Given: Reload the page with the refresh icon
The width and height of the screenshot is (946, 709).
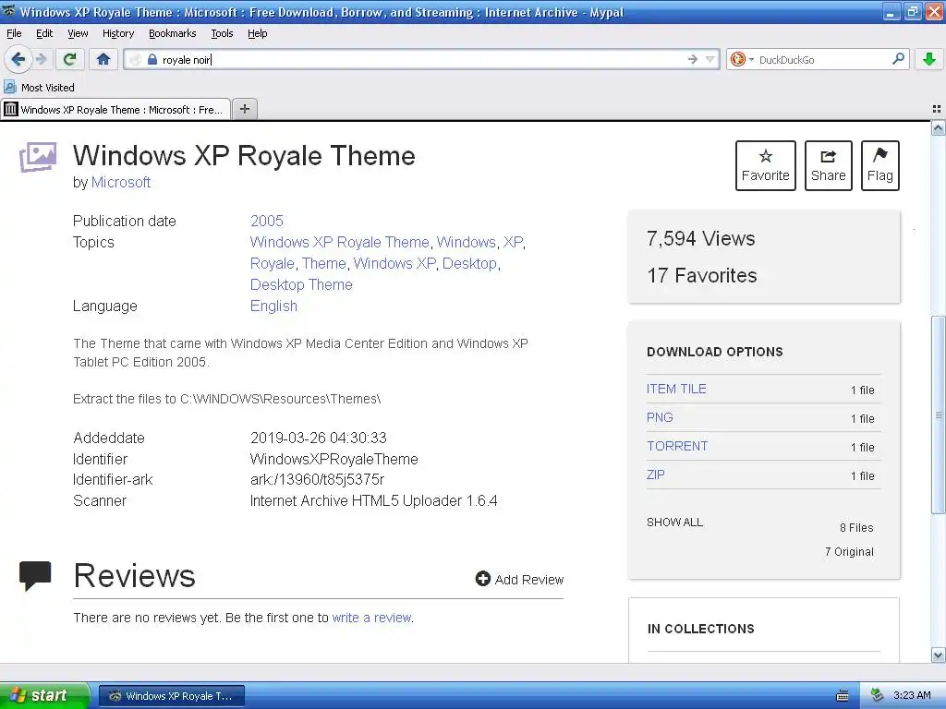Looking at the screenshot, I should tap(69, 59).
